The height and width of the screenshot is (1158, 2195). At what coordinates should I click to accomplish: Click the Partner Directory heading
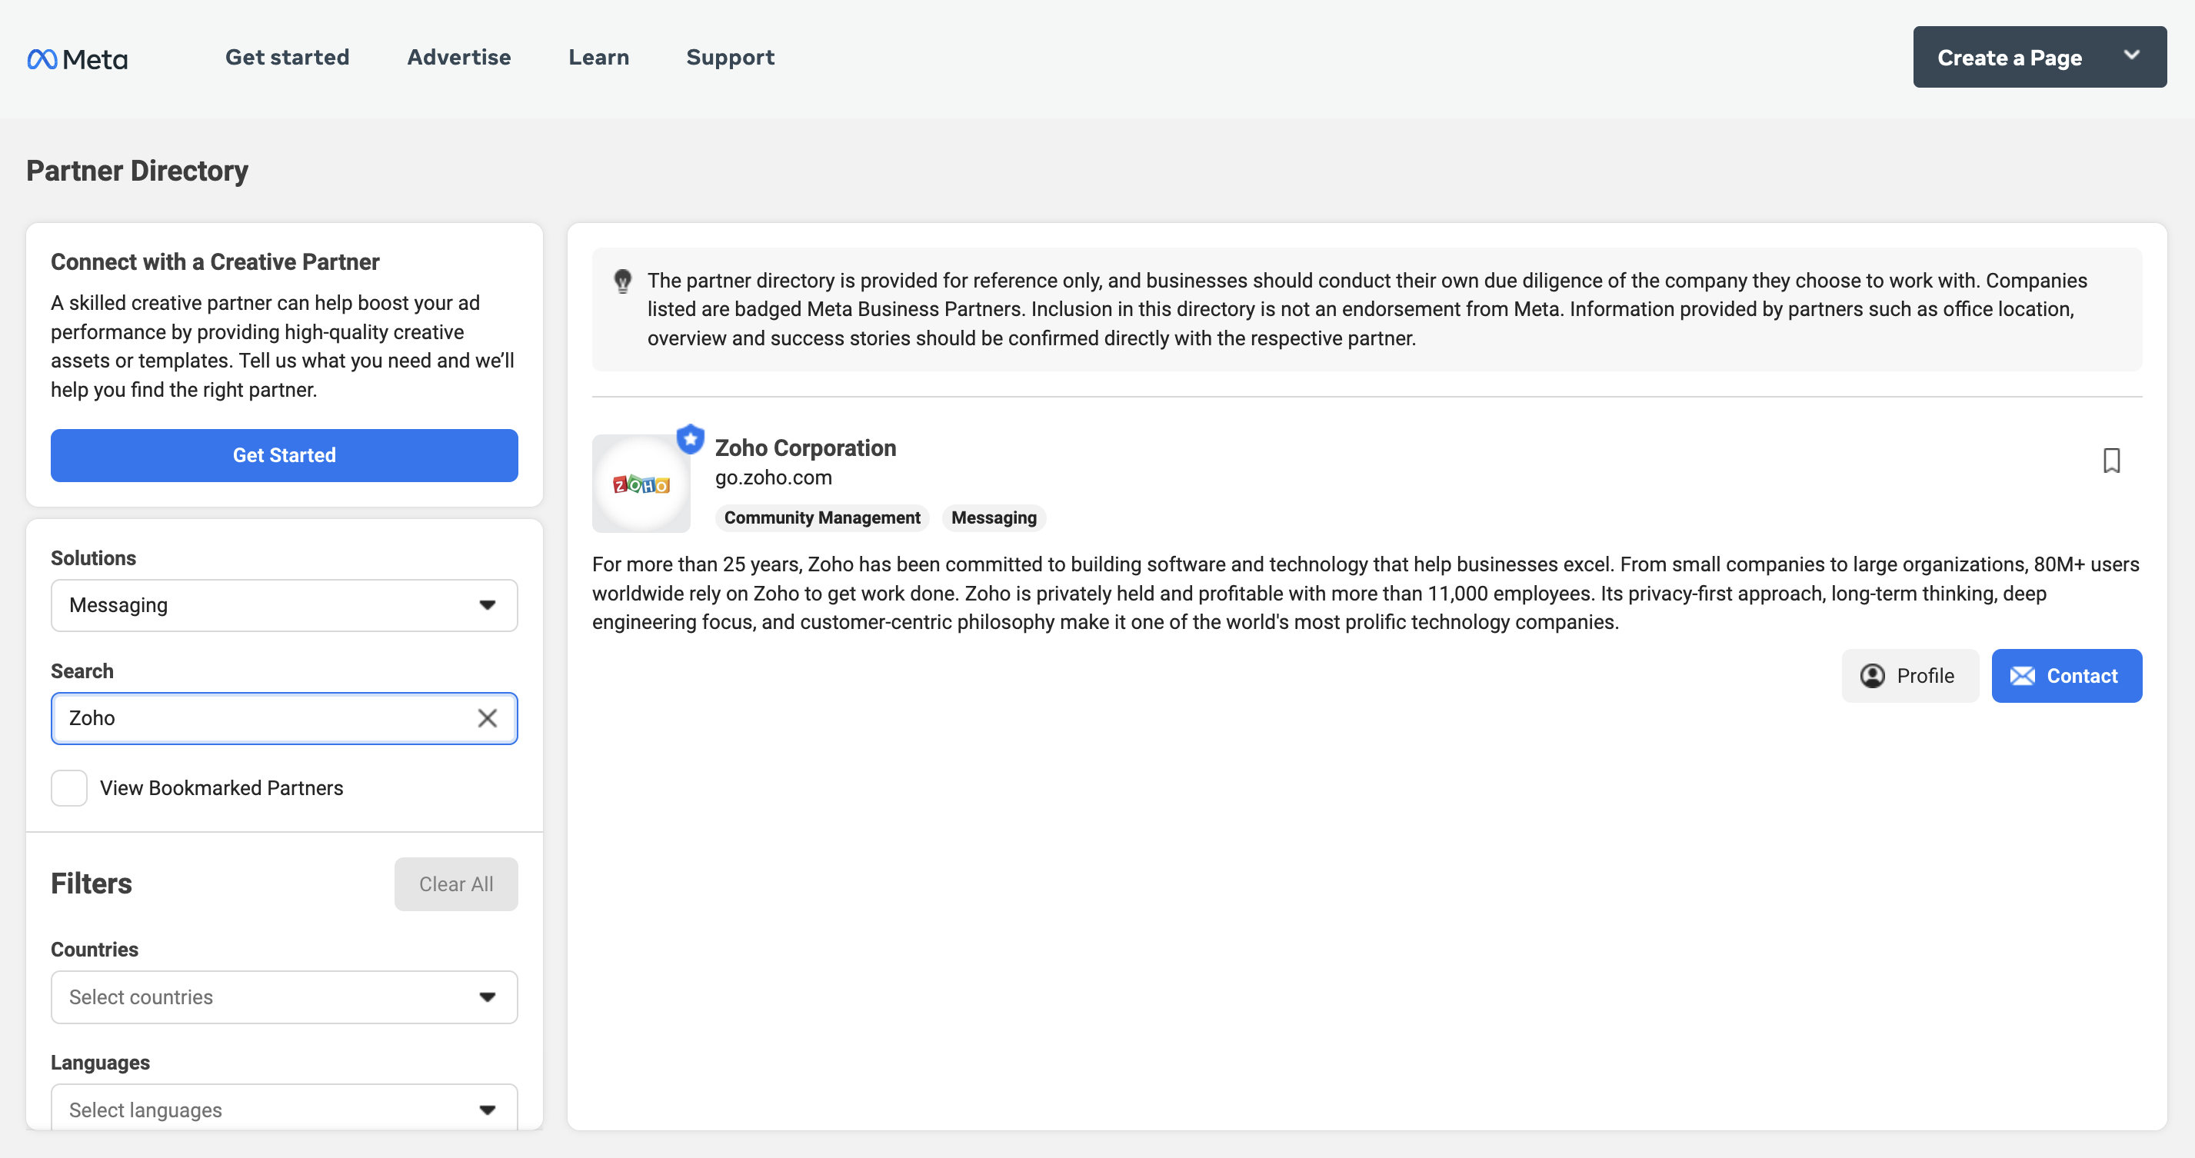[137, 171]
